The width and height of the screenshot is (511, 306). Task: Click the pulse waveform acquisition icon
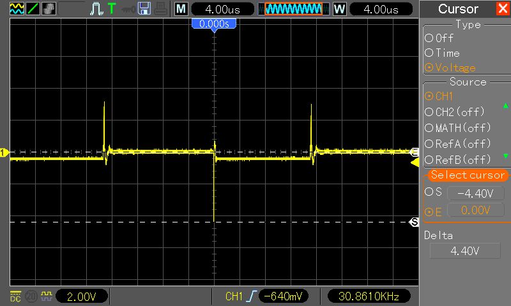97,9
